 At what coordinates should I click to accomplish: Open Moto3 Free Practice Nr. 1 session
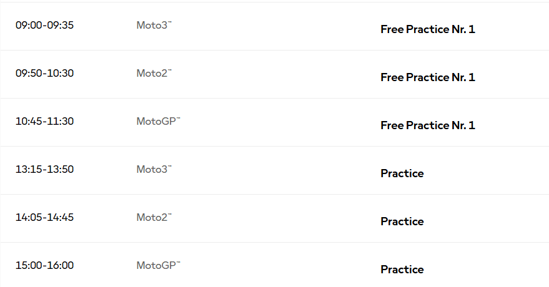[x=427, y=29]
